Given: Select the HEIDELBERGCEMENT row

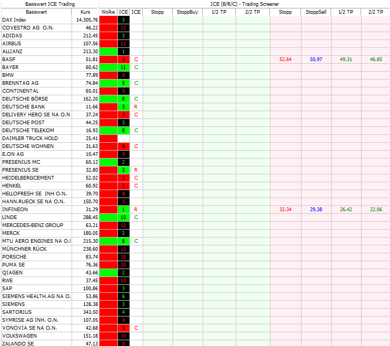Looking at the screenshot, I should [x=28, y=178].
